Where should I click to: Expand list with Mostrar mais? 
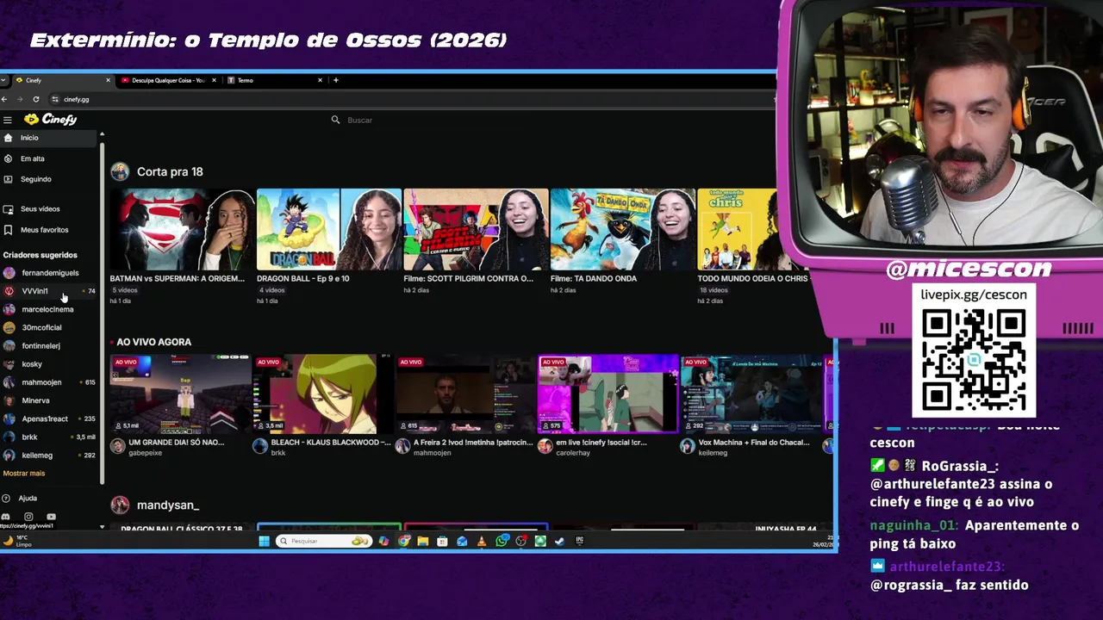coord(24,474)
